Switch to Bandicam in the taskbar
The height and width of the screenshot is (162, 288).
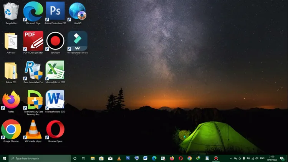(x=216, y=158)
